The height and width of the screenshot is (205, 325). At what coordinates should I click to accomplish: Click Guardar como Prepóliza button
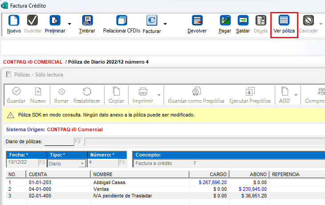coord(196,95)
